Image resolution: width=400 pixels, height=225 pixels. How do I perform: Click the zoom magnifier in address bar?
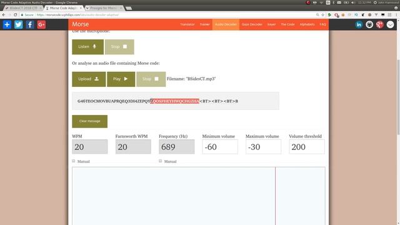[x=317, y=15]
